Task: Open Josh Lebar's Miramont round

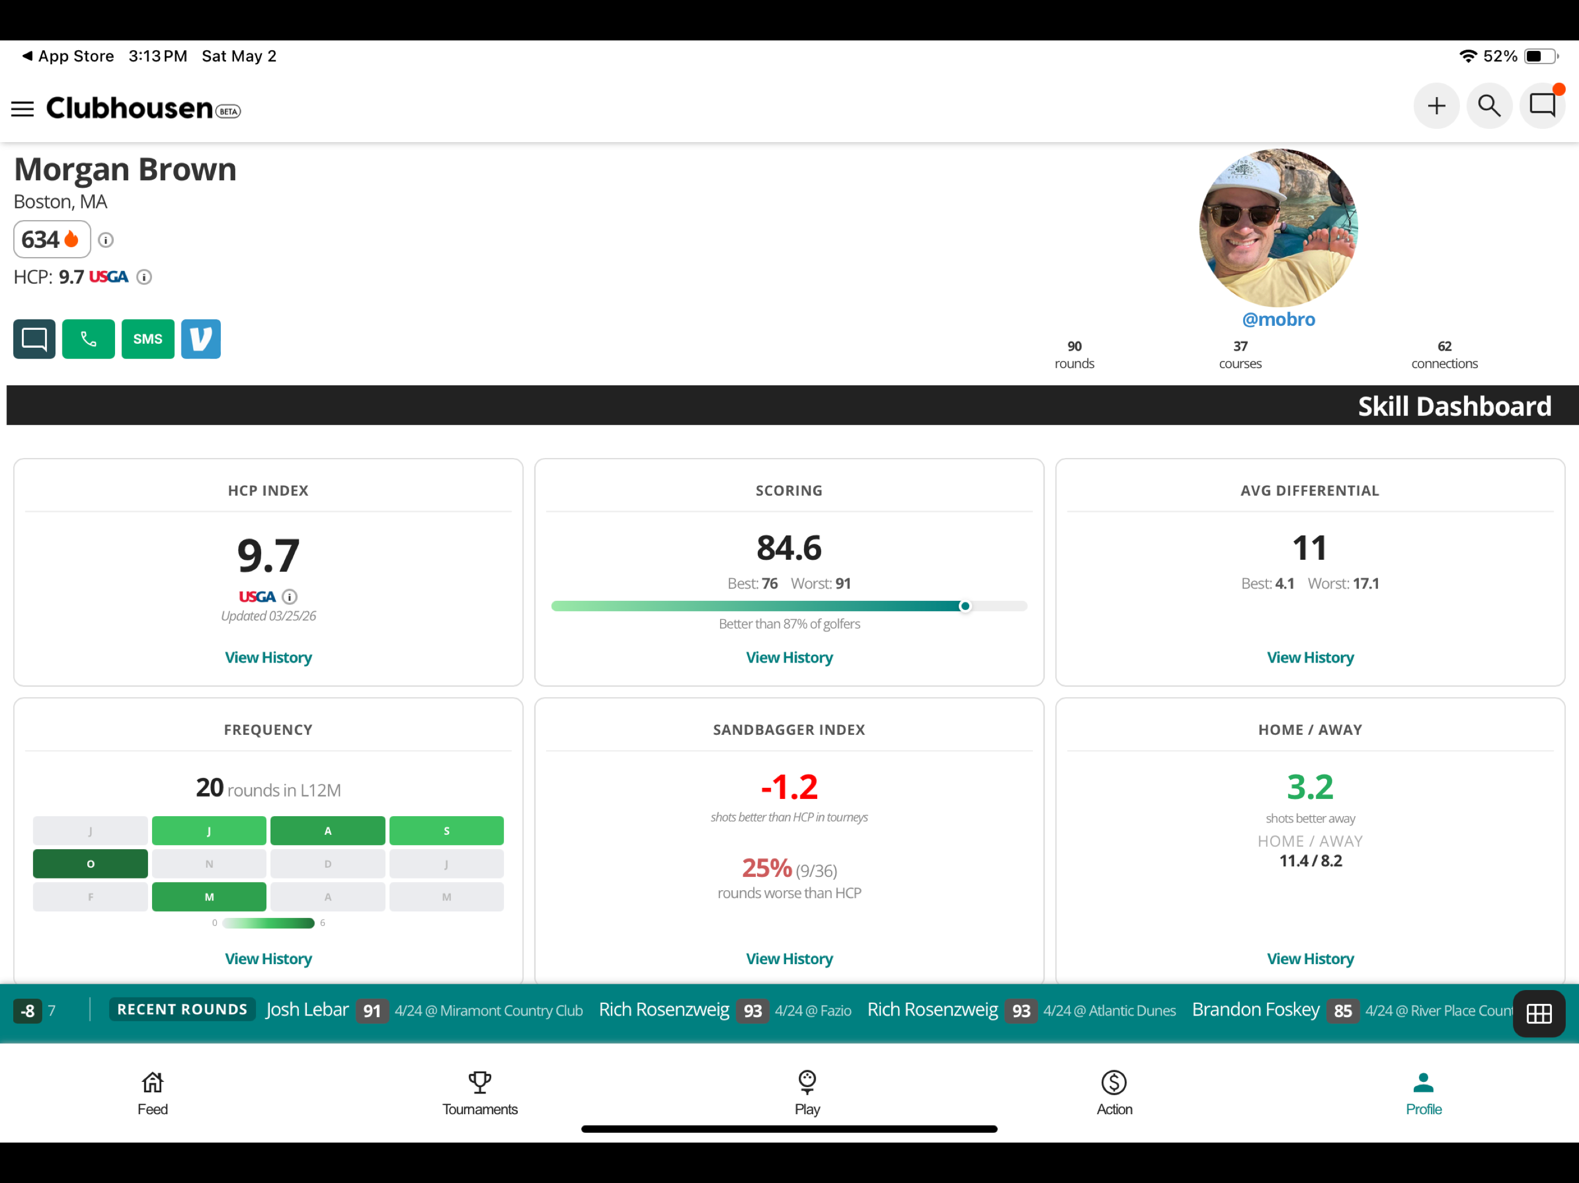Action: click(424, 1010)
